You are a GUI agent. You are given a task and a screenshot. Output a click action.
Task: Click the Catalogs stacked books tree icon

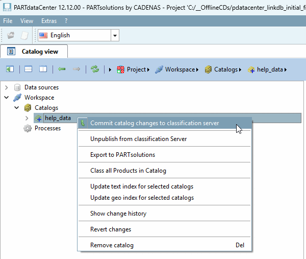[x=28, y=108]
